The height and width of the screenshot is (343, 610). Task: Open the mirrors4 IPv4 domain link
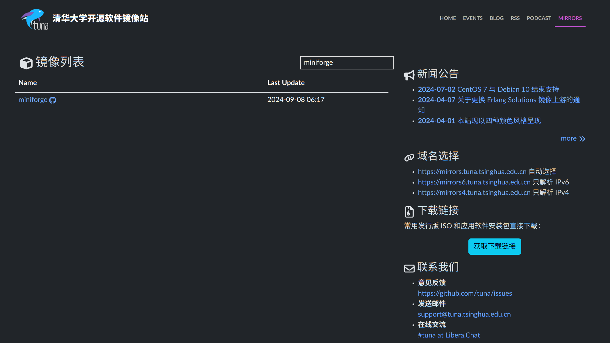tap(474, 193)
